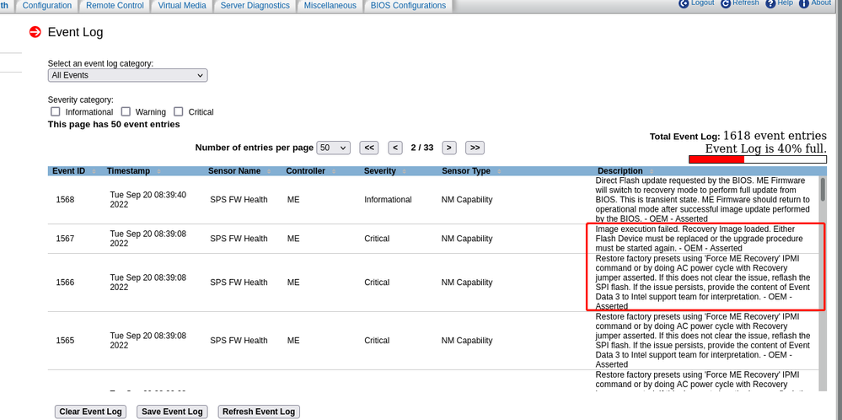Click the Clear Event Log button
The height and width of the screenshot is (420, 842).
[x=91, y=412]
